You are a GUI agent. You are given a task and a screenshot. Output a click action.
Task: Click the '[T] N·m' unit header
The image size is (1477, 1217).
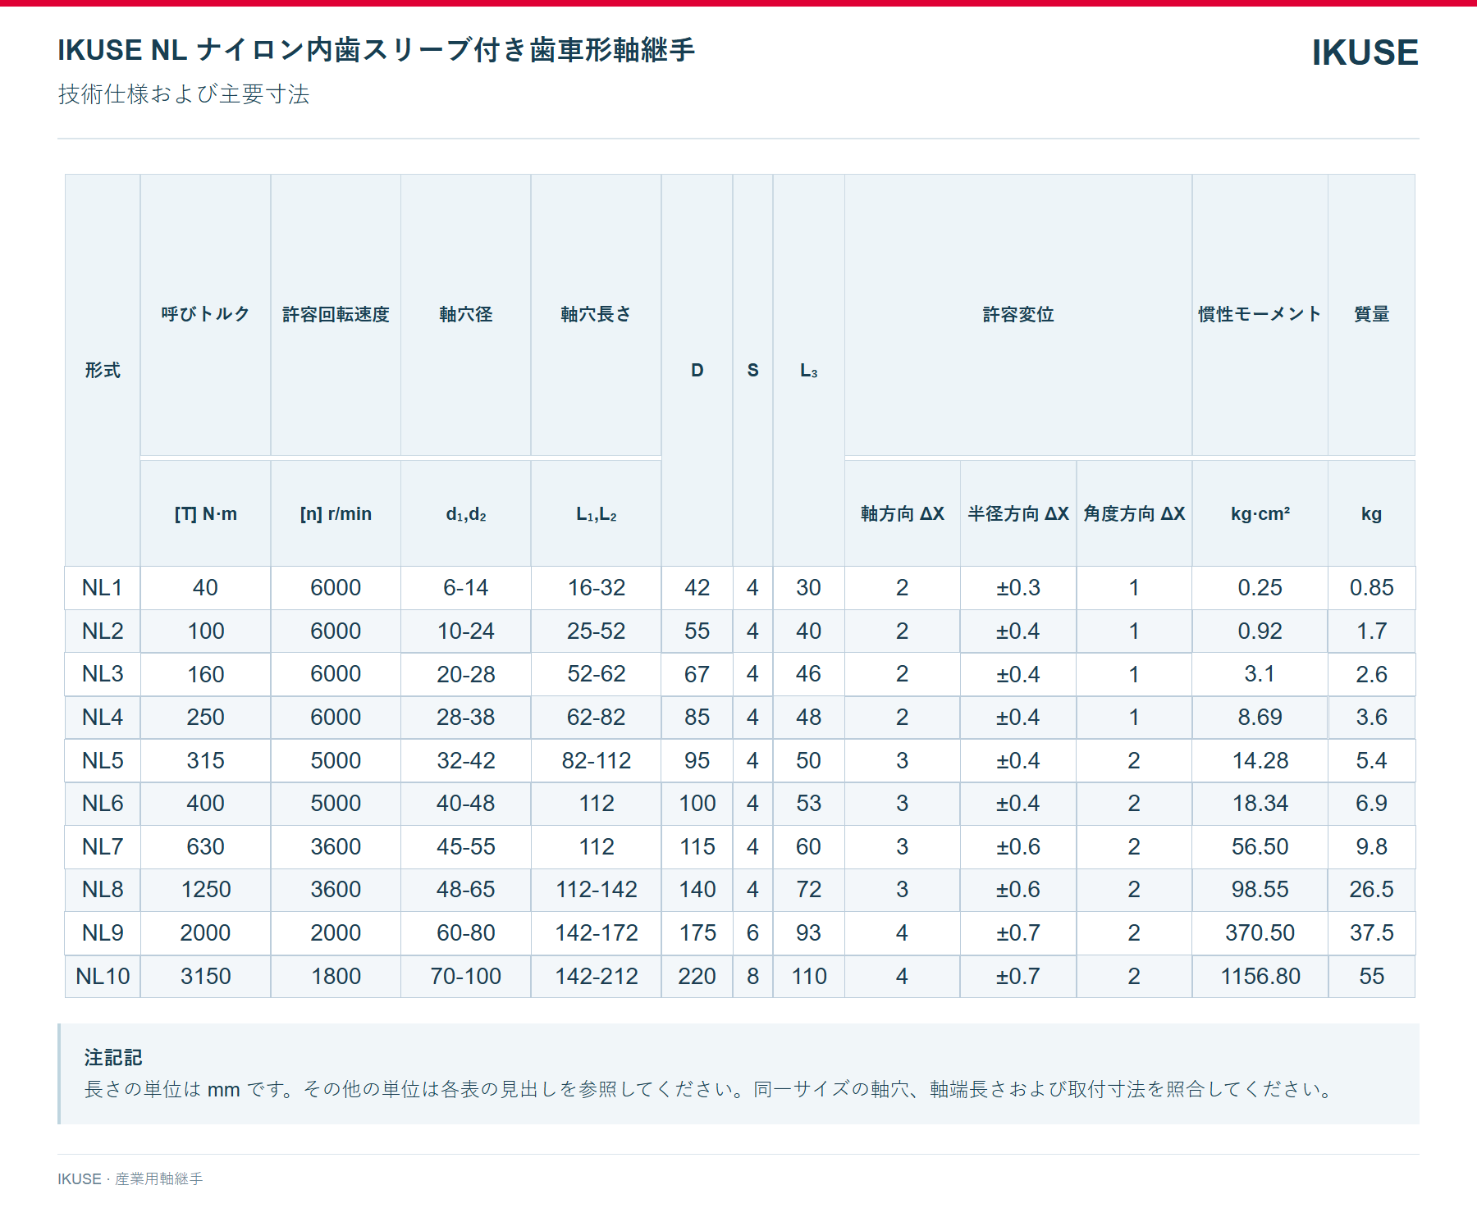205,514
